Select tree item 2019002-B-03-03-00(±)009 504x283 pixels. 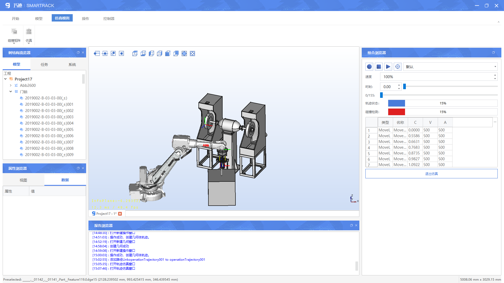coord(49,155)
